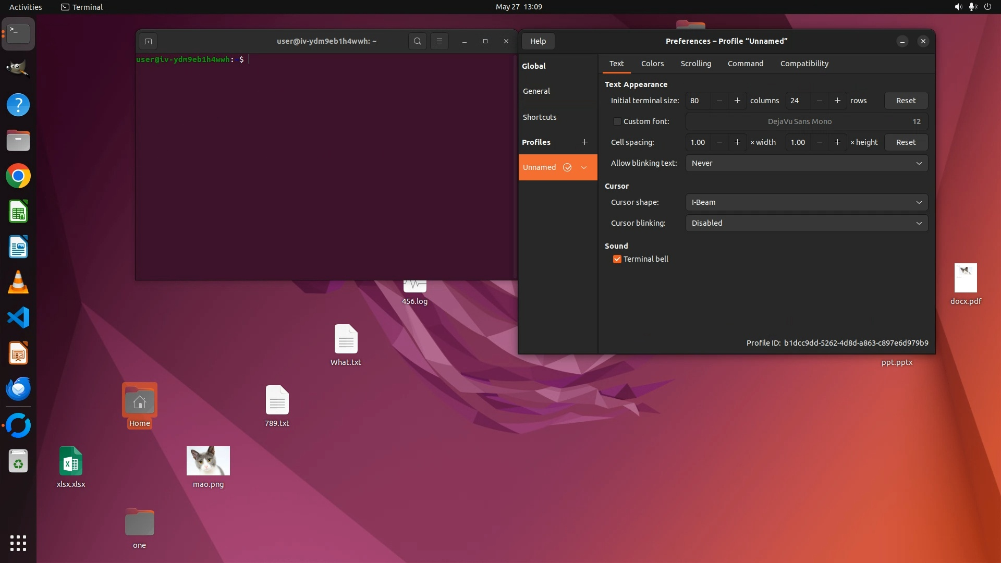Add a new profile with the plus icon
Image resolution: width=1001 pixels, height=563 pixels.
[584, 142]
